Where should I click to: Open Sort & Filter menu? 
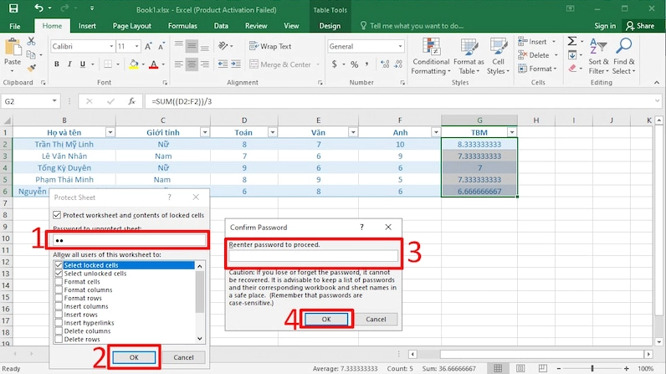coord(598,56)
